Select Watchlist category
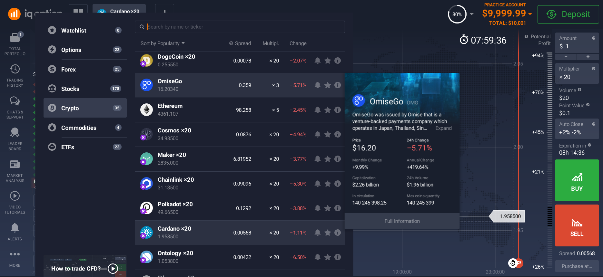Viewport: 603px width, 277px height. 85,31
